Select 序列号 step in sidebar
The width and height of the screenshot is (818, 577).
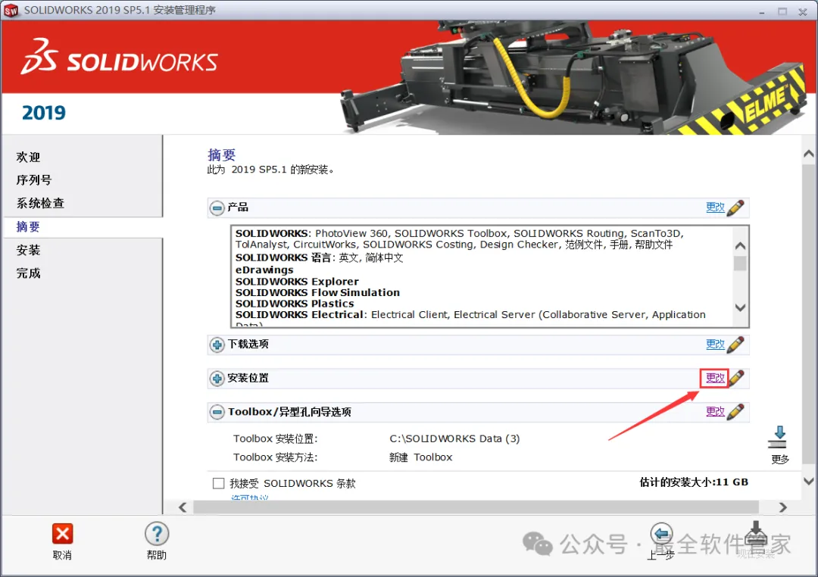coord(34,180)
